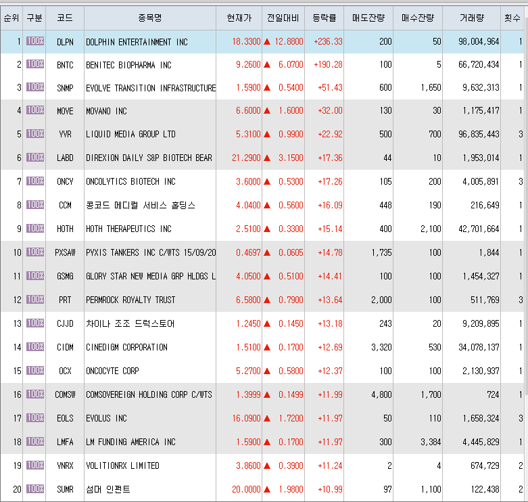Click the 100% badge in SUMR row
Image resolution: width=528 pixels, height=502 pixels.
35,488
